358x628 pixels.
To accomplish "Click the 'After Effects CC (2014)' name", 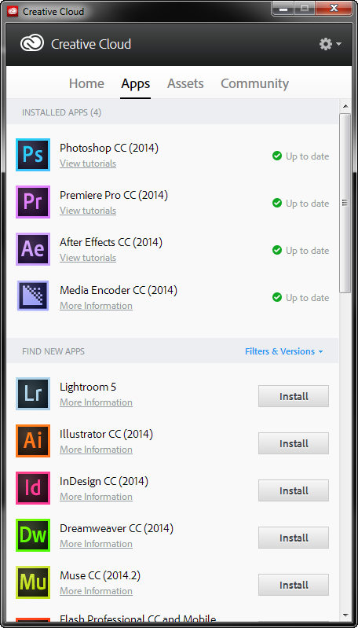I will click(x=111, y=243).
